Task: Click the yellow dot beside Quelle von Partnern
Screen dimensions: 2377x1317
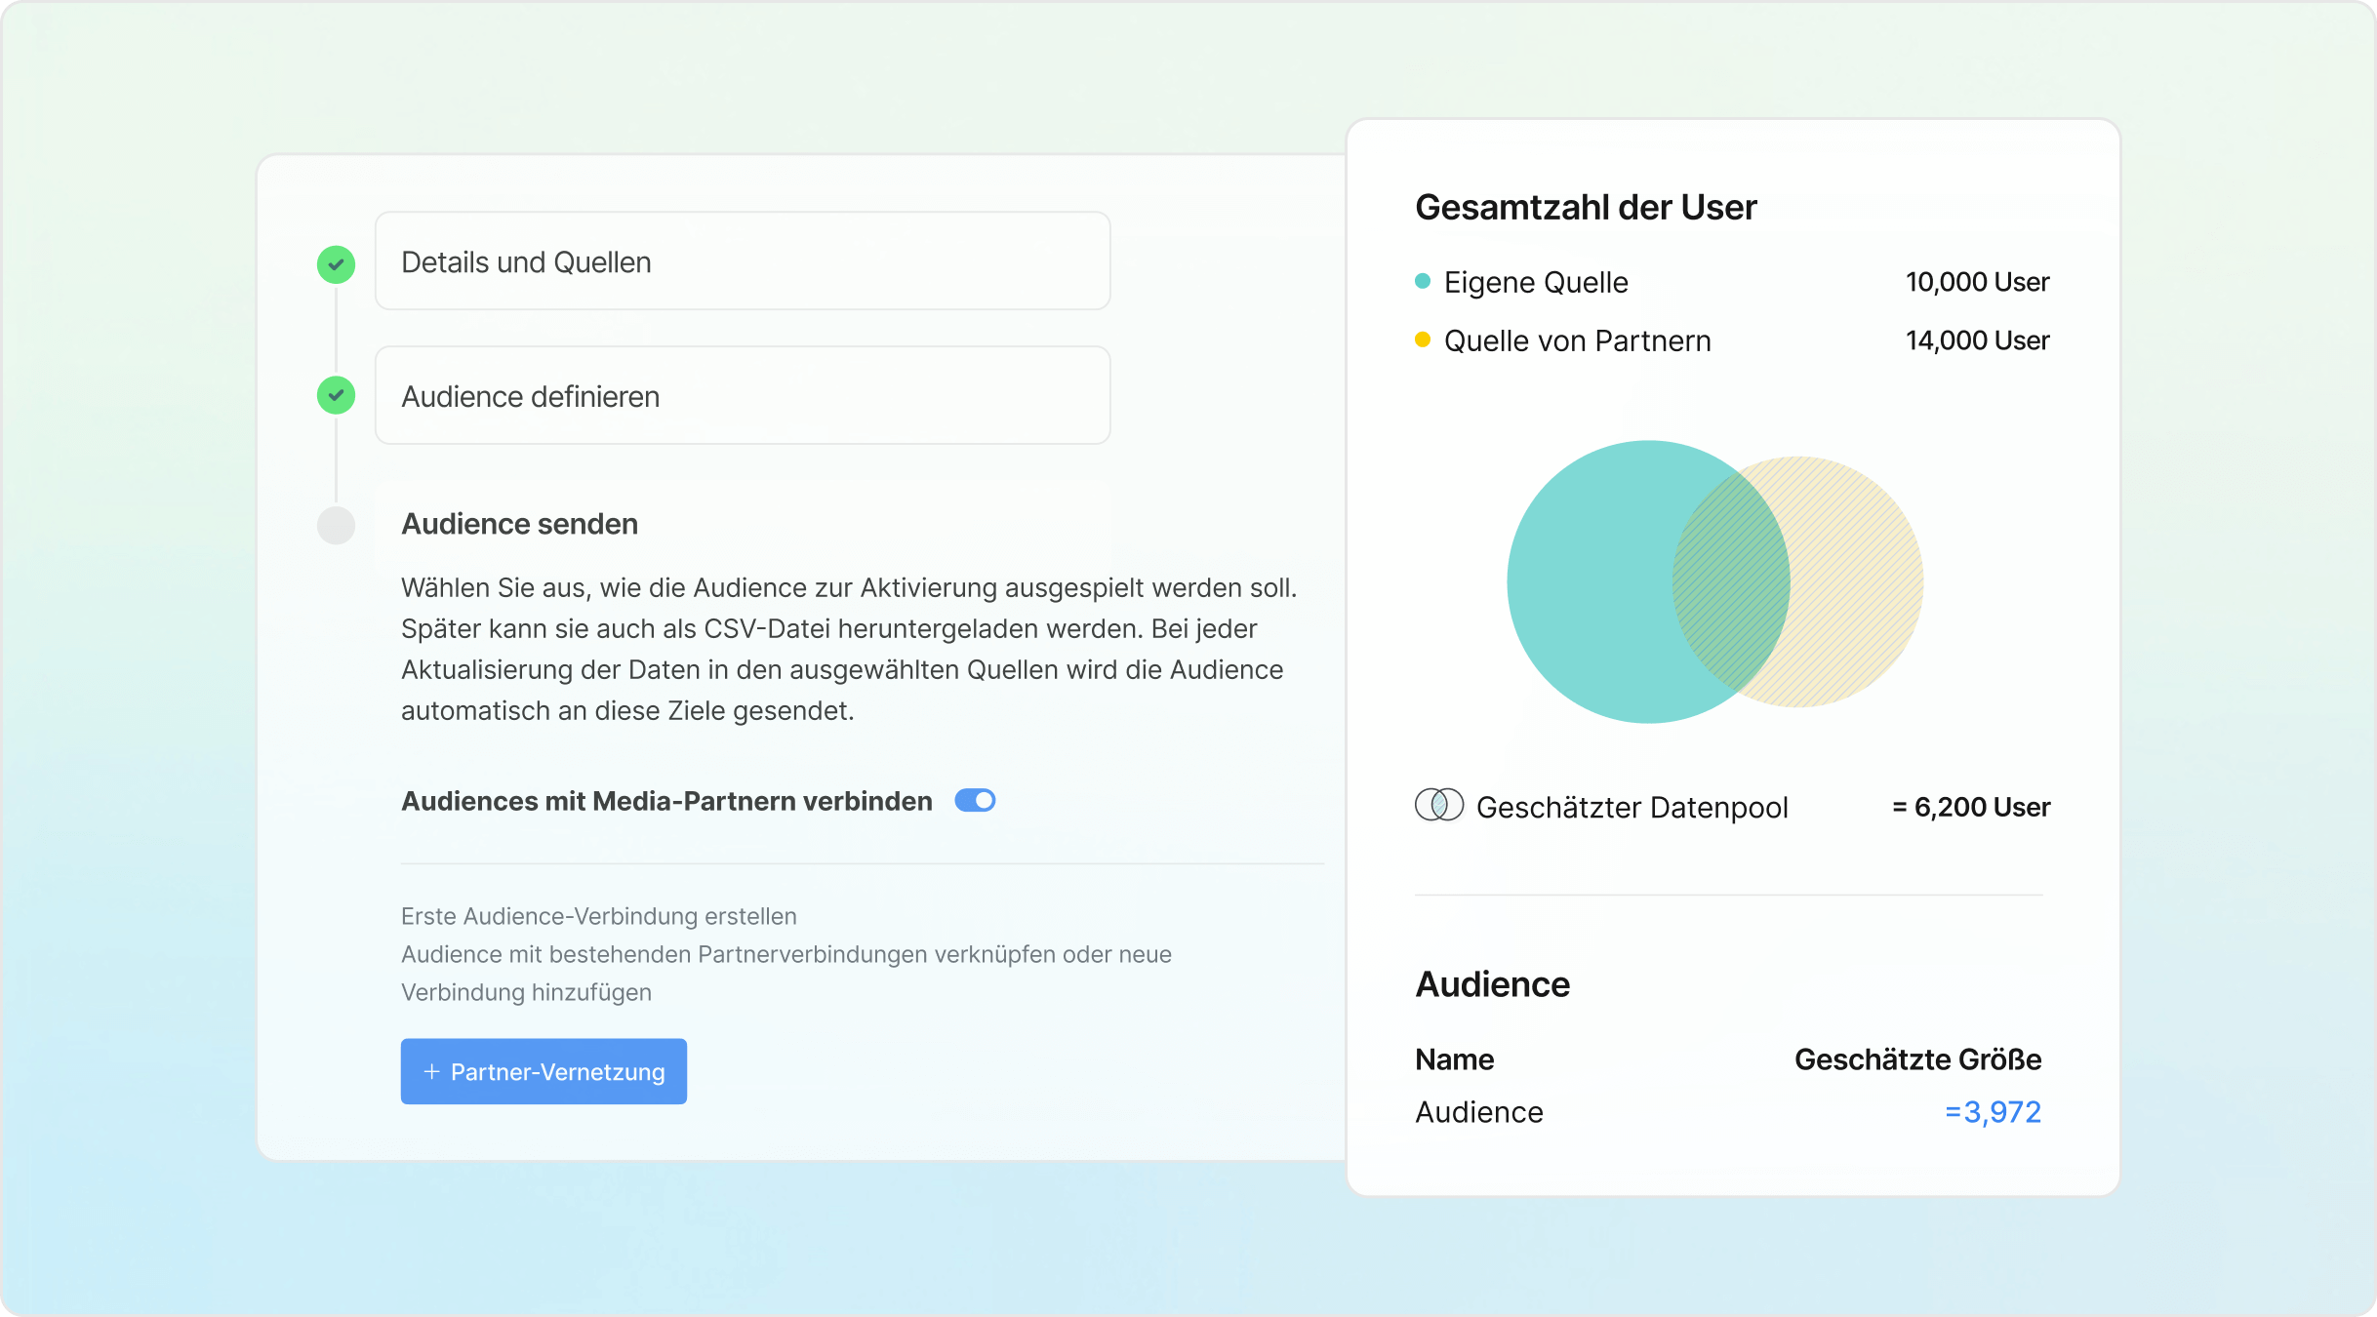Action: click(1421, 339)
